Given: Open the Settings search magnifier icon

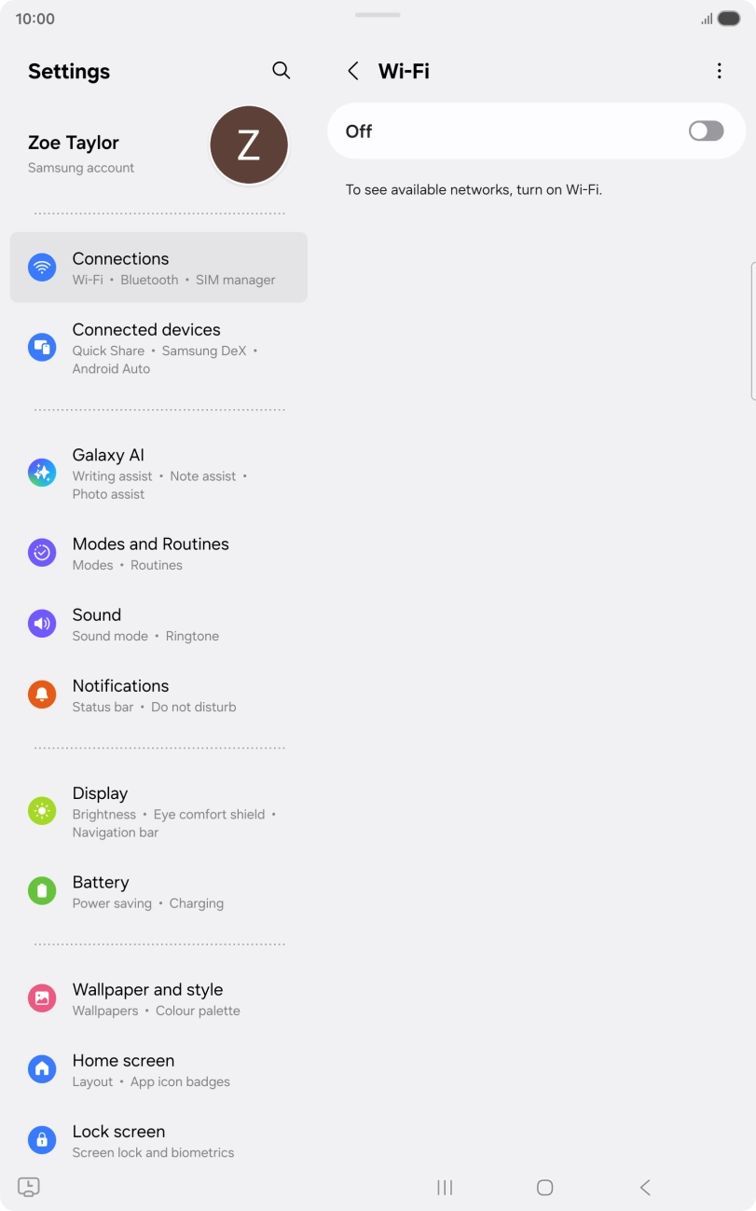Looking at the screenshot, I should (281, 71).
